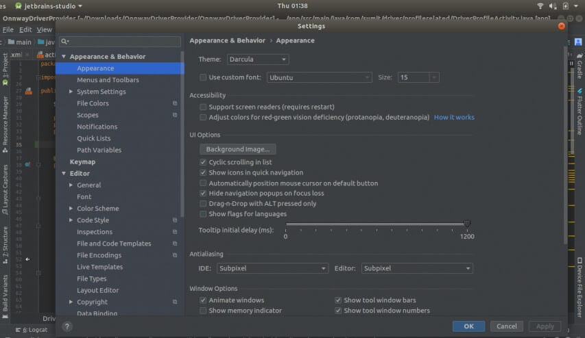This screenshot has height=338, width=585.
Task: Open the Wi-Fi indicator in system tray
Action: point(540,5)
